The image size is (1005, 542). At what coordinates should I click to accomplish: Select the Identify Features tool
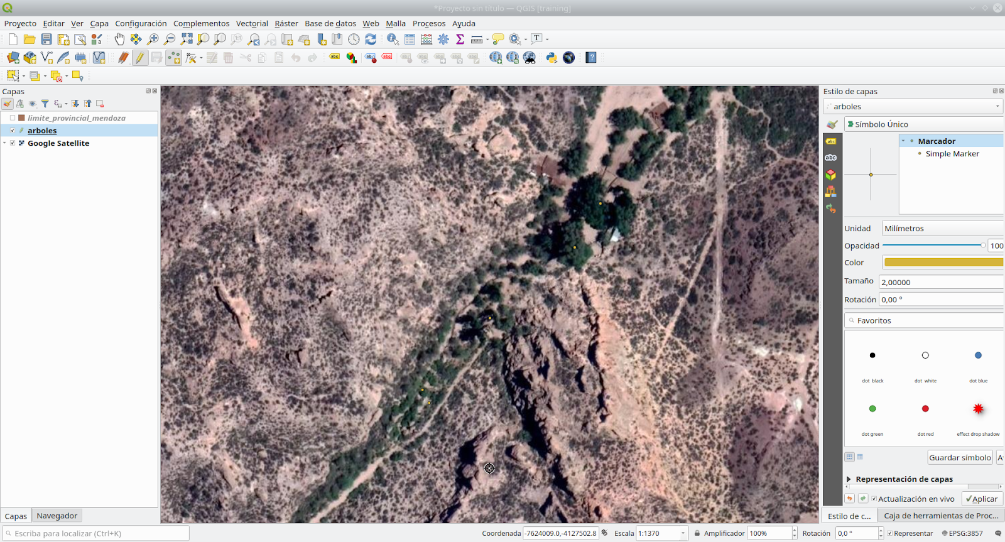pos(393,39)
